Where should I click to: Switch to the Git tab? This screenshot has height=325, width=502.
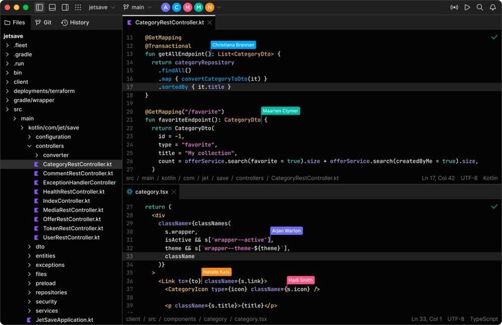pyautogui.click(x=43, y=23)
